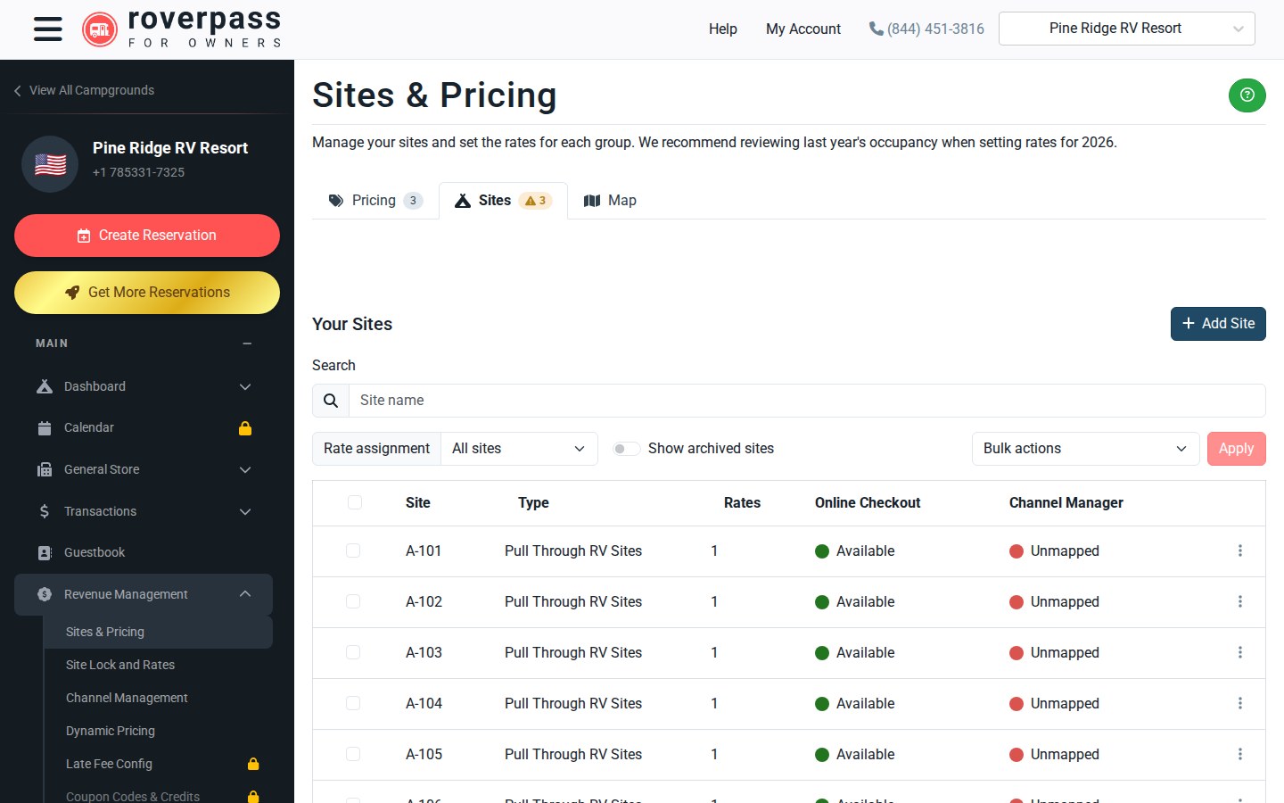Click the Calendar lock icon
The height and width of the screenshot is (803, 1284).
point(245,428)
